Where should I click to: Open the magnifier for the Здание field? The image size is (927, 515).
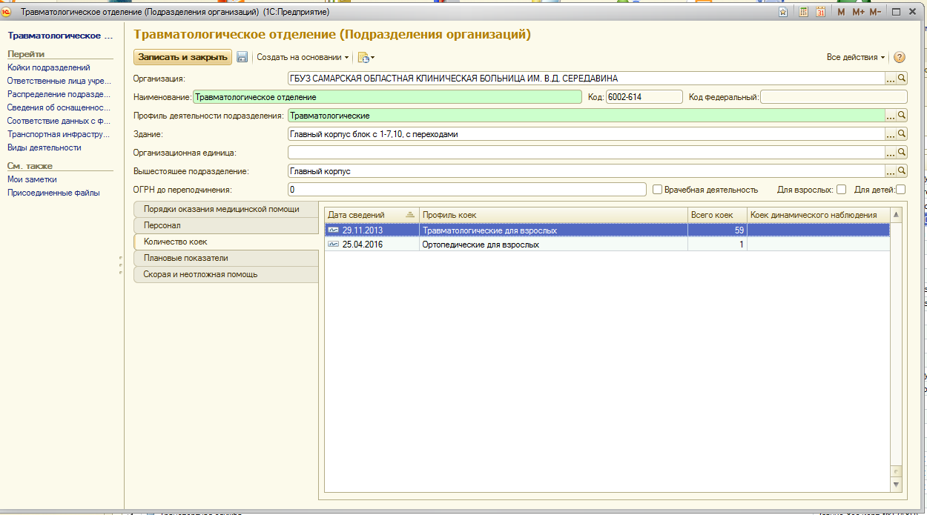902,134
